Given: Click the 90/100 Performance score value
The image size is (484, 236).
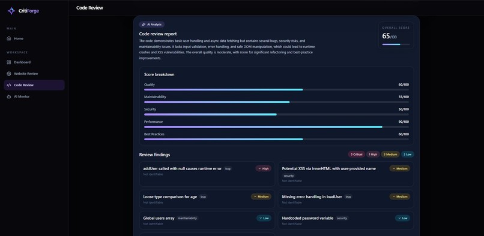Looking at the screenshot, I should 404,122.
